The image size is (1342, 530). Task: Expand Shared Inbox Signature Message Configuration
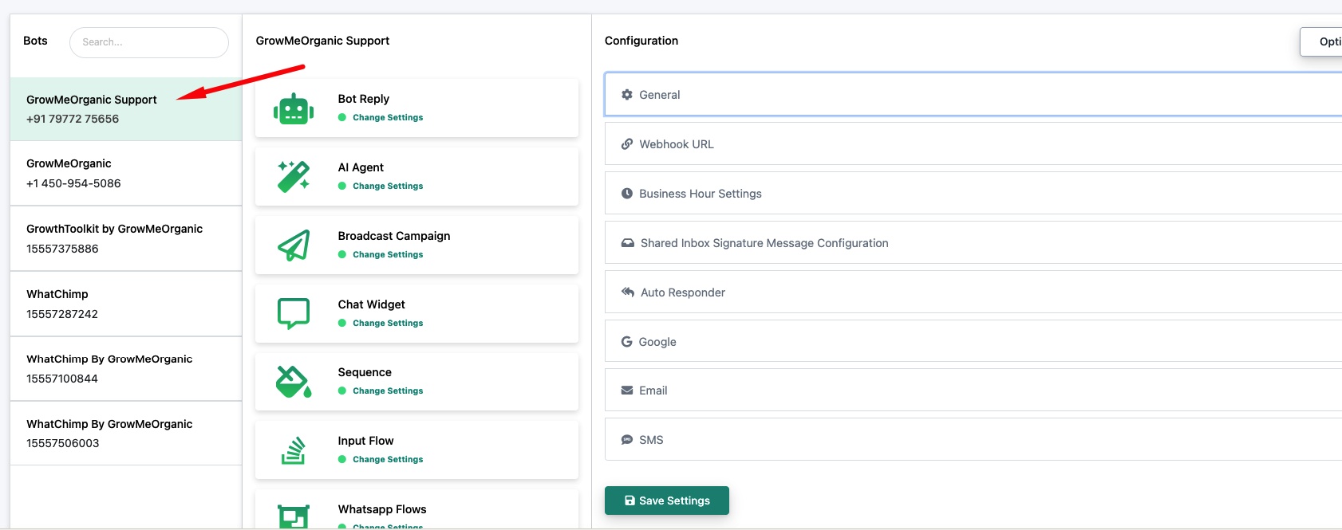point(973,243)
